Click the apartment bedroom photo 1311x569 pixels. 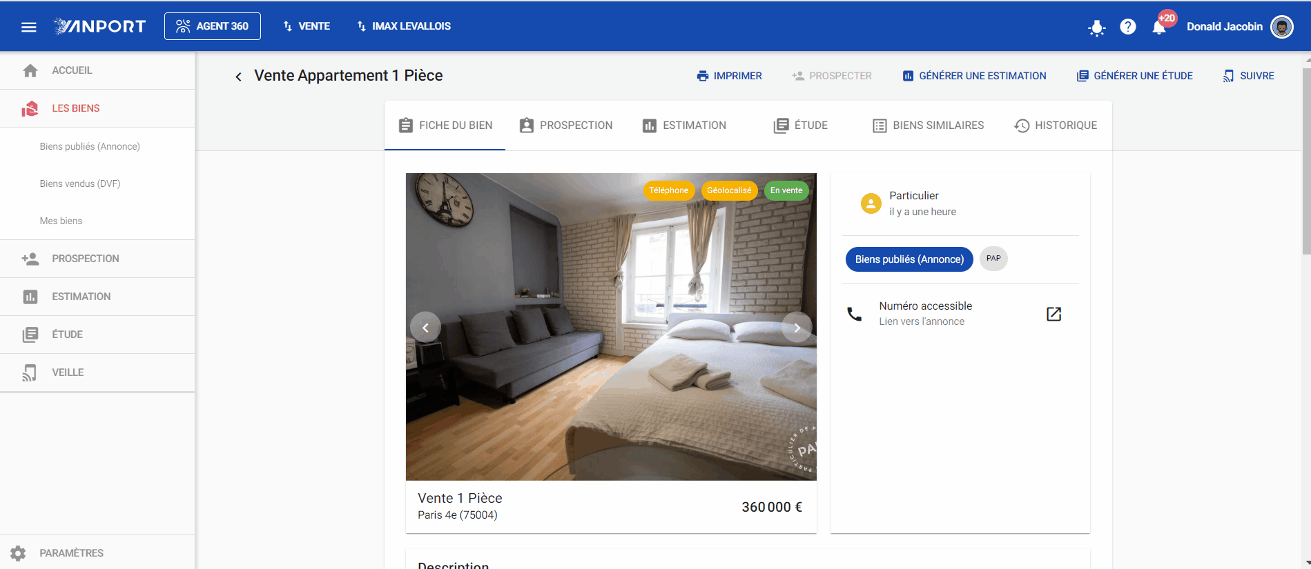[611, 327]
